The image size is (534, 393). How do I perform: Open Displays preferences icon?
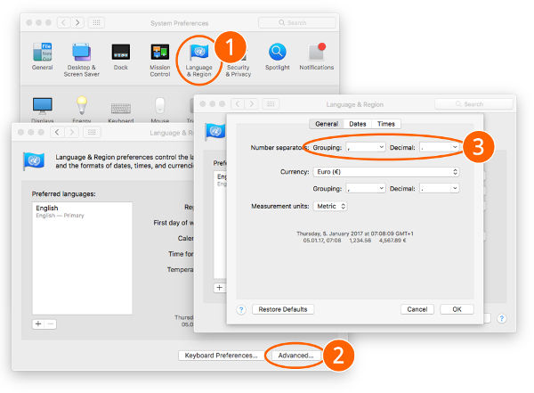coord(42,106)
